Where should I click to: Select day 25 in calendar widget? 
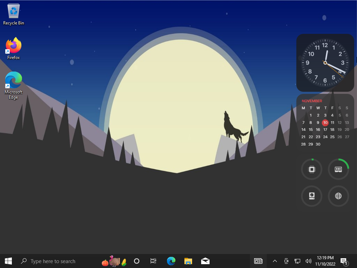pos(332,137)
